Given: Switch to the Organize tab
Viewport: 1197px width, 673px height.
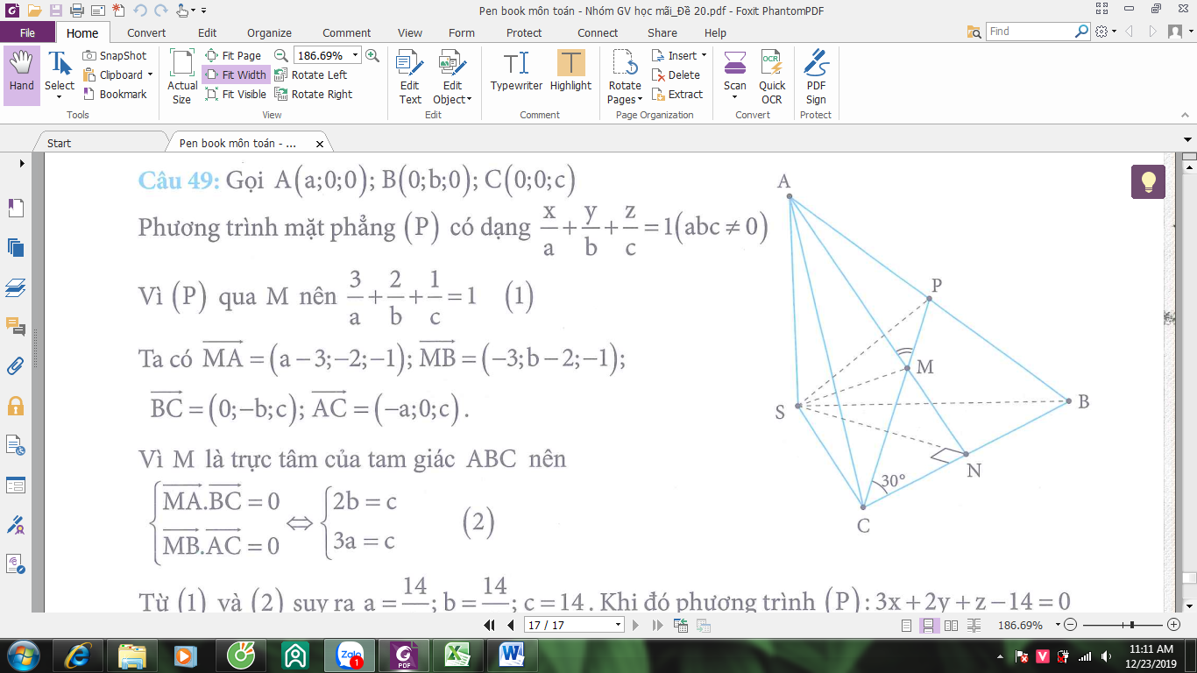Looking at the screenshot, I should coord(270,32).
